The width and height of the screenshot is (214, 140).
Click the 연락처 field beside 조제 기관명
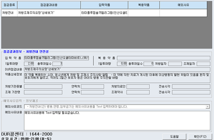pos(92,92)
